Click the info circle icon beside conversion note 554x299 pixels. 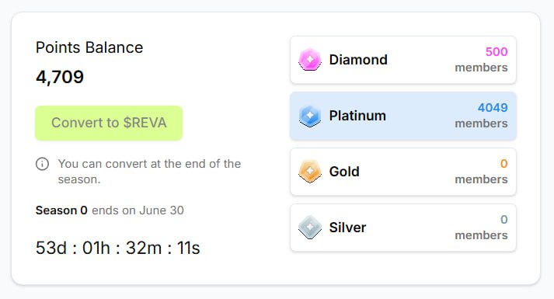click(43, 164)
